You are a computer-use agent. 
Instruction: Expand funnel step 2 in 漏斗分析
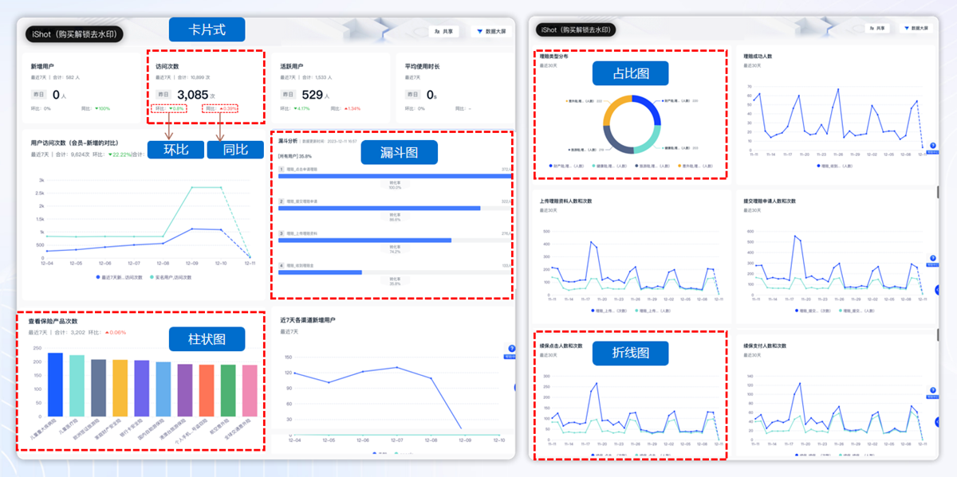282,201
